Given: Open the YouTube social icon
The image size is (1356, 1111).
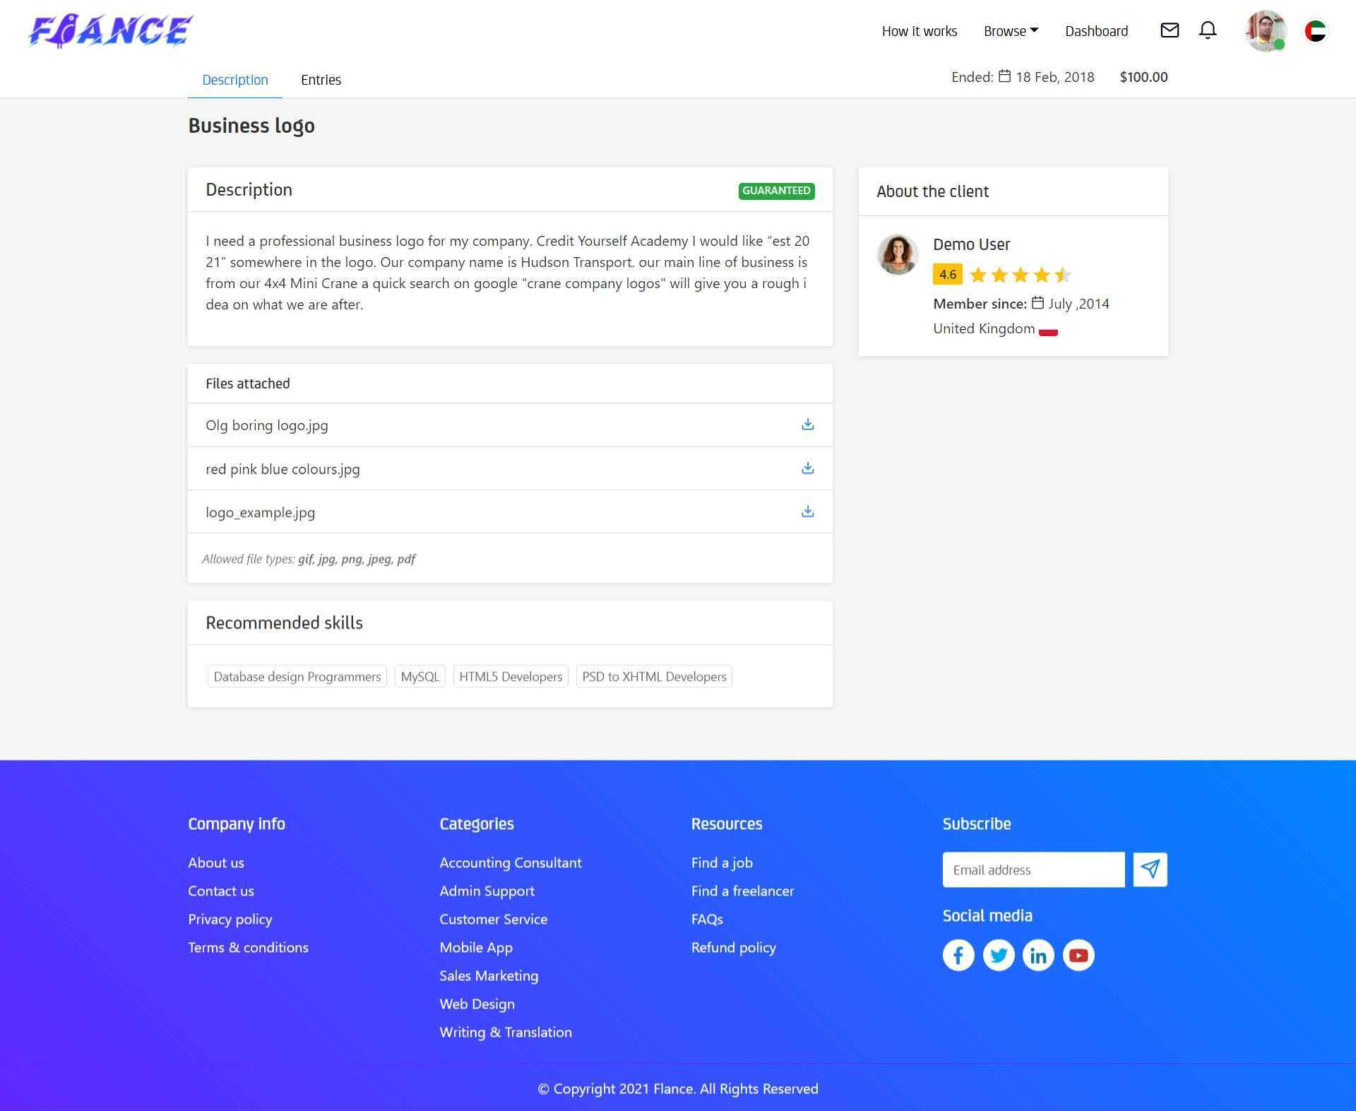Looking at the screenshot, I should coord(1078,955).
